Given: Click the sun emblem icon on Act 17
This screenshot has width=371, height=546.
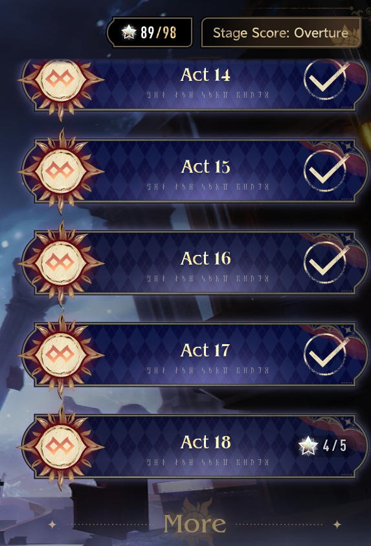Looking at the screenshot, I should click(61, 355).
